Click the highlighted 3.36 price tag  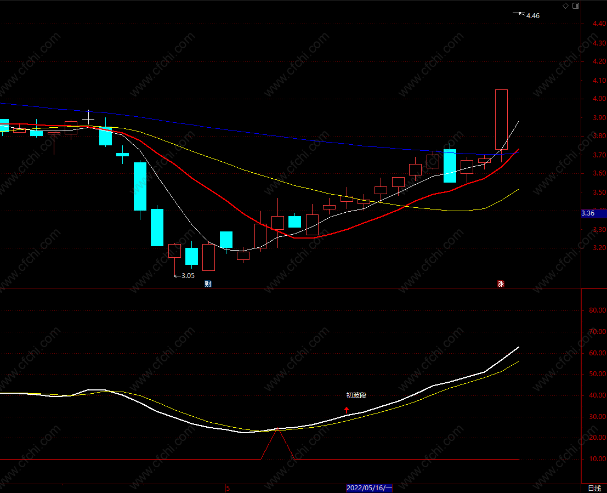(x=594, y=213)
